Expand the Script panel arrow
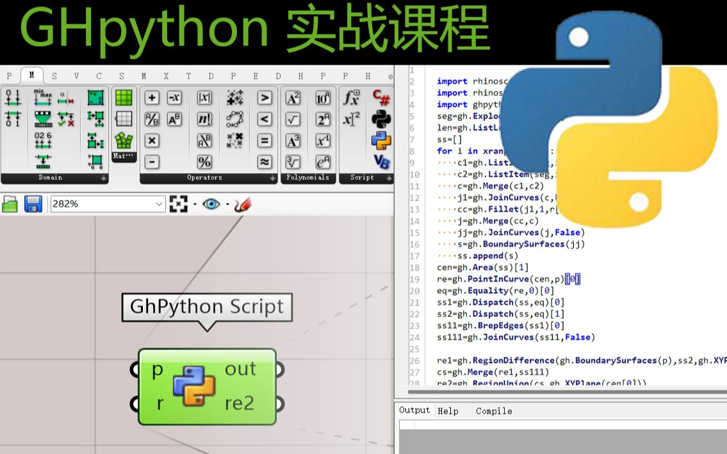Screen dimensions: 727x454 tap(388, 177)
